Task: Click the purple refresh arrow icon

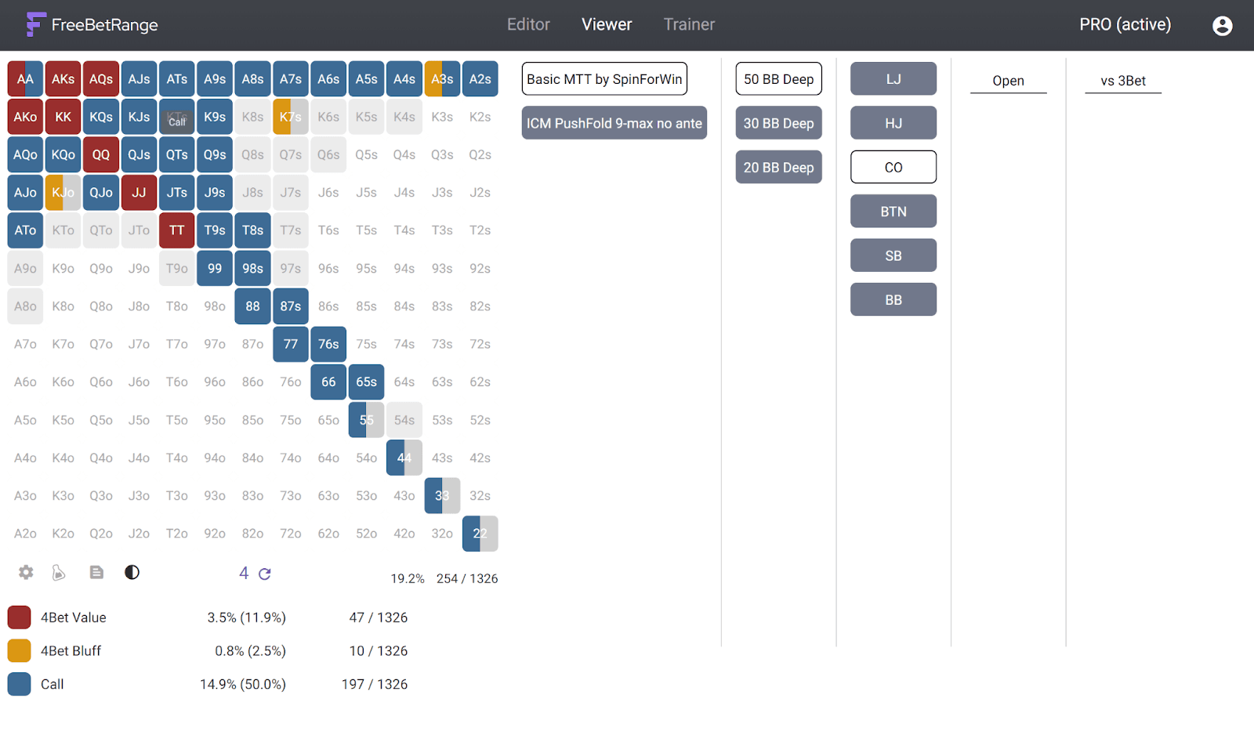Action: coord(265,574)
